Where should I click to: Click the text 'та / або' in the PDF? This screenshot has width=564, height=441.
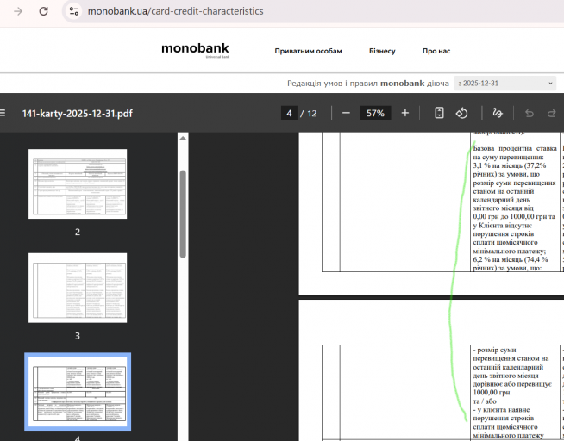click(x=485, y=401)
